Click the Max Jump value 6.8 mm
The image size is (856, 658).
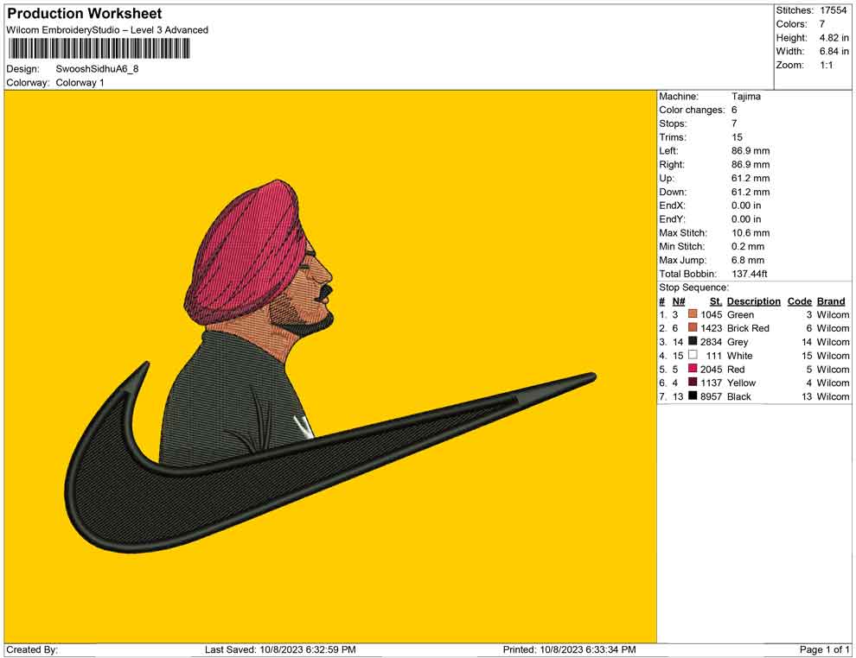[748, 260]
